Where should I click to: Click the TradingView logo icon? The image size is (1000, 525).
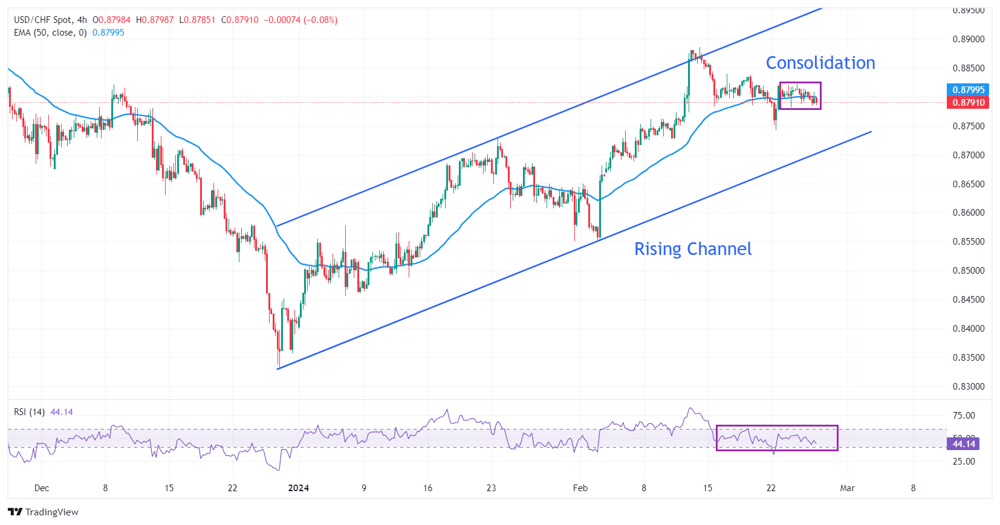15,512
